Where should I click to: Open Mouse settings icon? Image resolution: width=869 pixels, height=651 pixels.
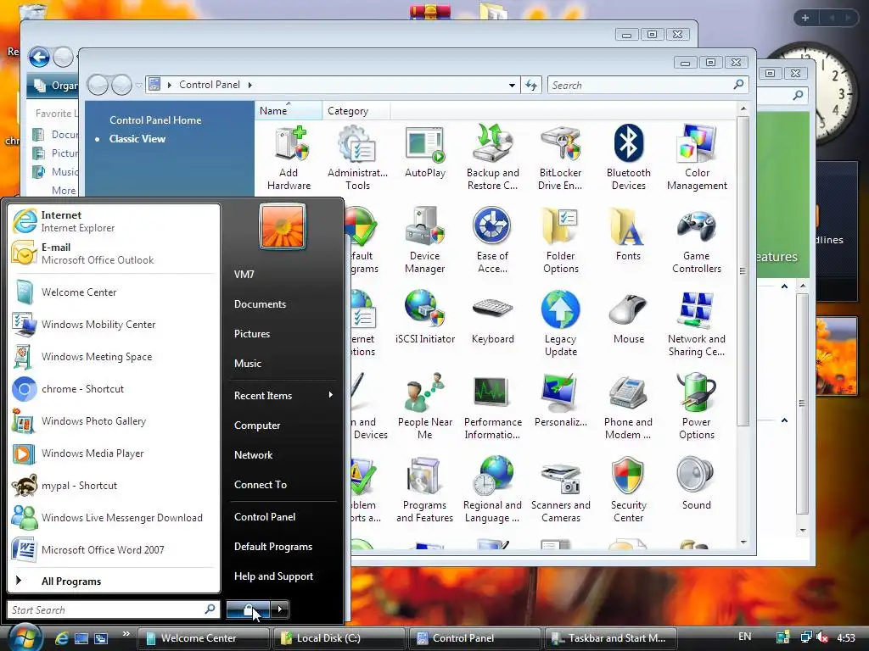click(629, 318)
